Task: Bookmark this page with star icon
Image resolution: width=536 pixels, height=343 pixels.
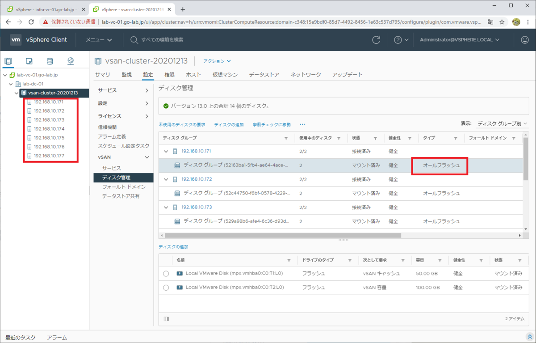Action: click(502, 21)
